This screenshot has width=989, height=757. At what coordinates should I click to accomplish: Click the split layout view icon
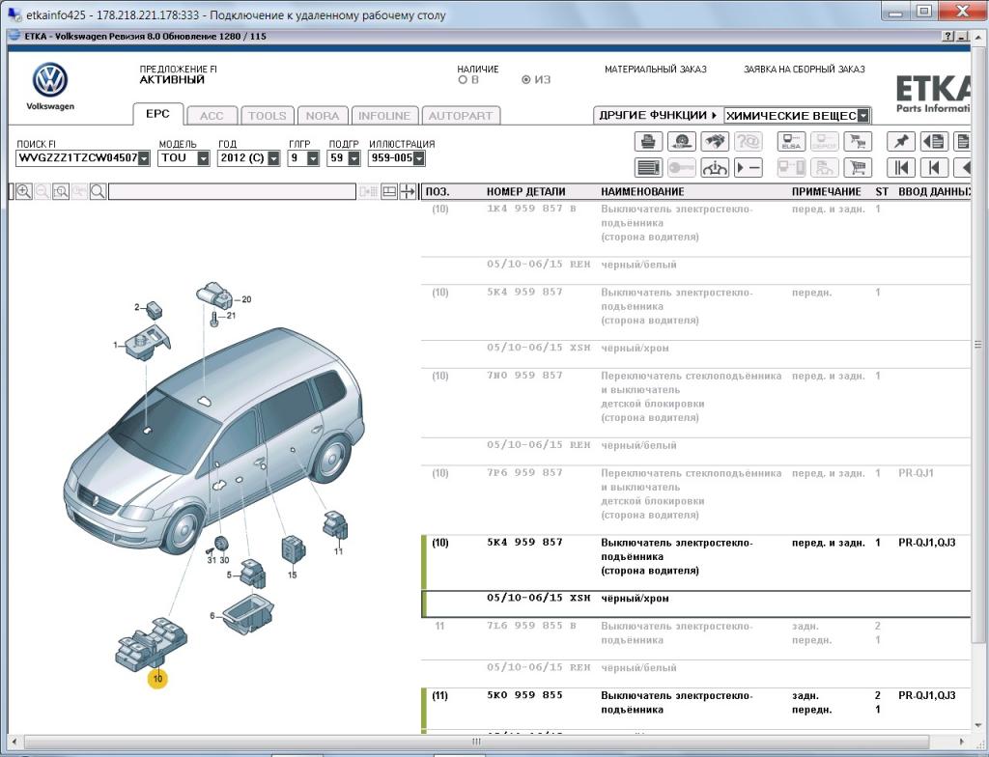pyautogui.click(x=389, y=191)
